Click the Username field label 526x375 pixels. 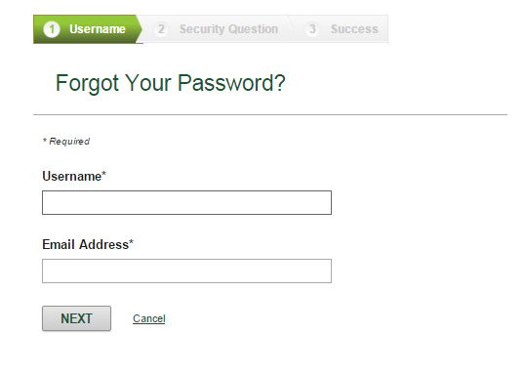(x=72, y=176)
